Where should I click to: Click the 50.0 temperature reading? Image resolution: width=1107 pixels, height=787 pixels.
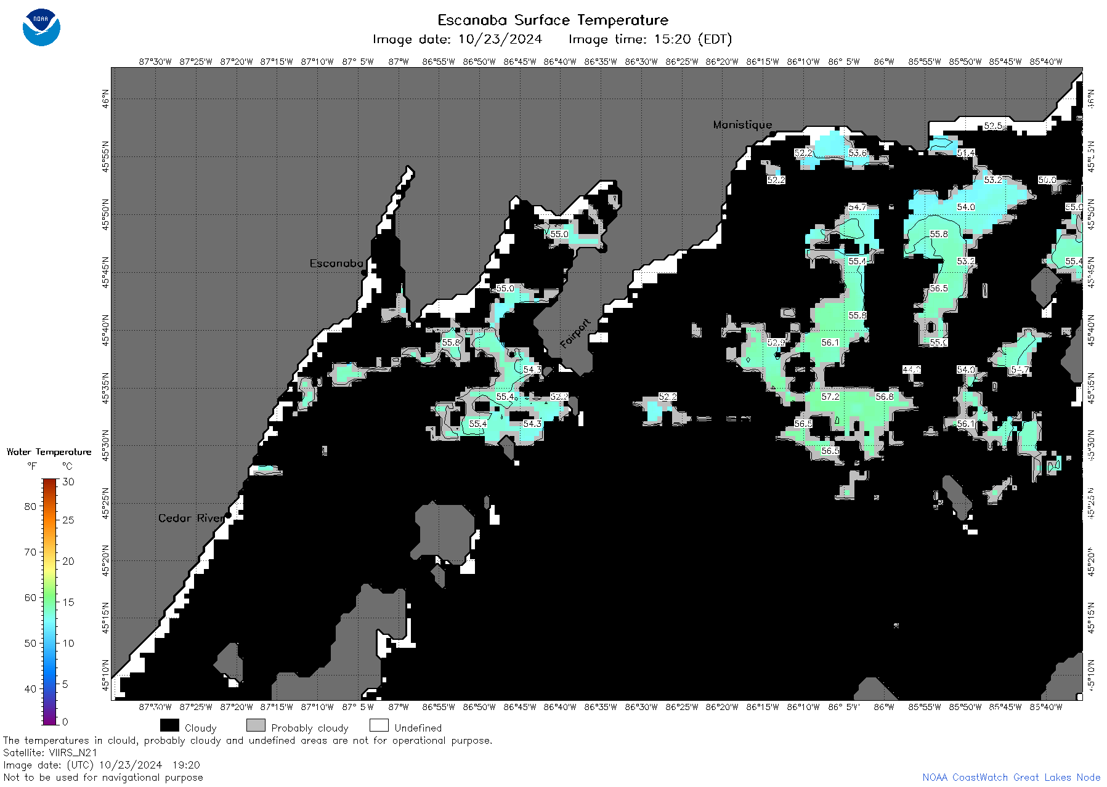pos(1047,180)
